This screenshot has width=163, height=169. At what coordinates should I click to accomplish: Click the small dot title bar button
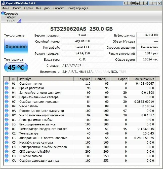pyautogui.click(x=146, y=3)
